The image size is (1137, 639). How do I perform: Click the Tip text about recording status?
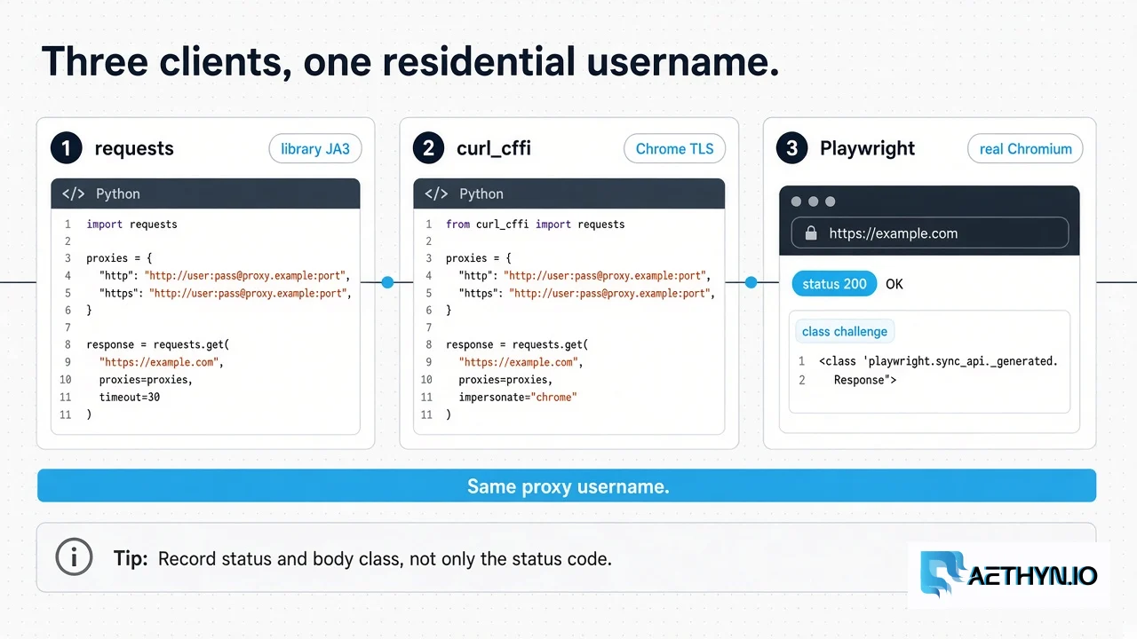(x=385, y=559)
